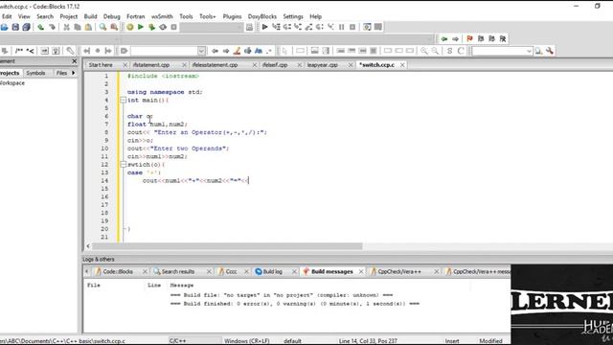The width and height of the screenshot is (613, 345).
Task: Close the Build messages log tab
Action: [x=361, y=271]
